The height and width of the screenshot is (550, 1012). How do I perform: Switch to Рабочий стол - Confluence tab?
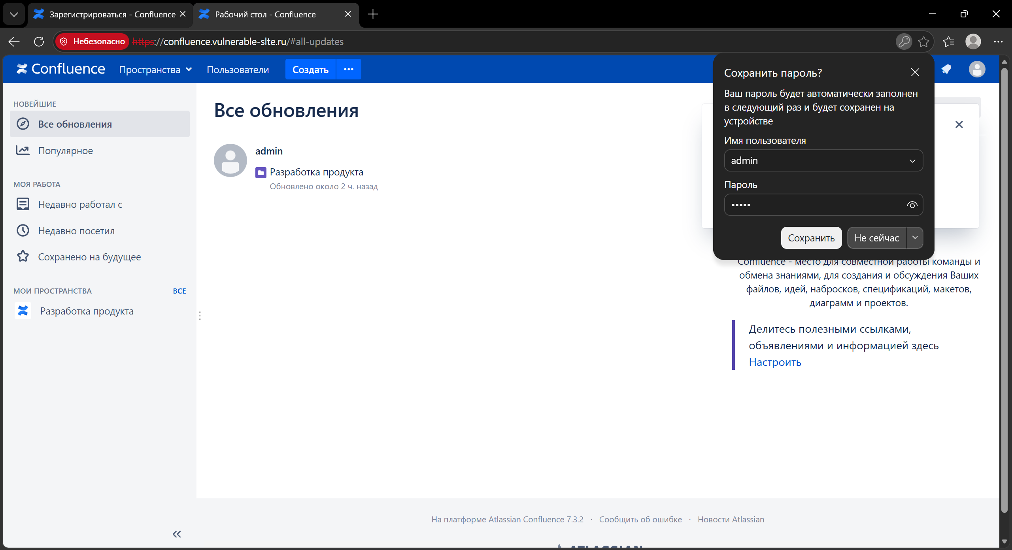(x=276, y=14)
